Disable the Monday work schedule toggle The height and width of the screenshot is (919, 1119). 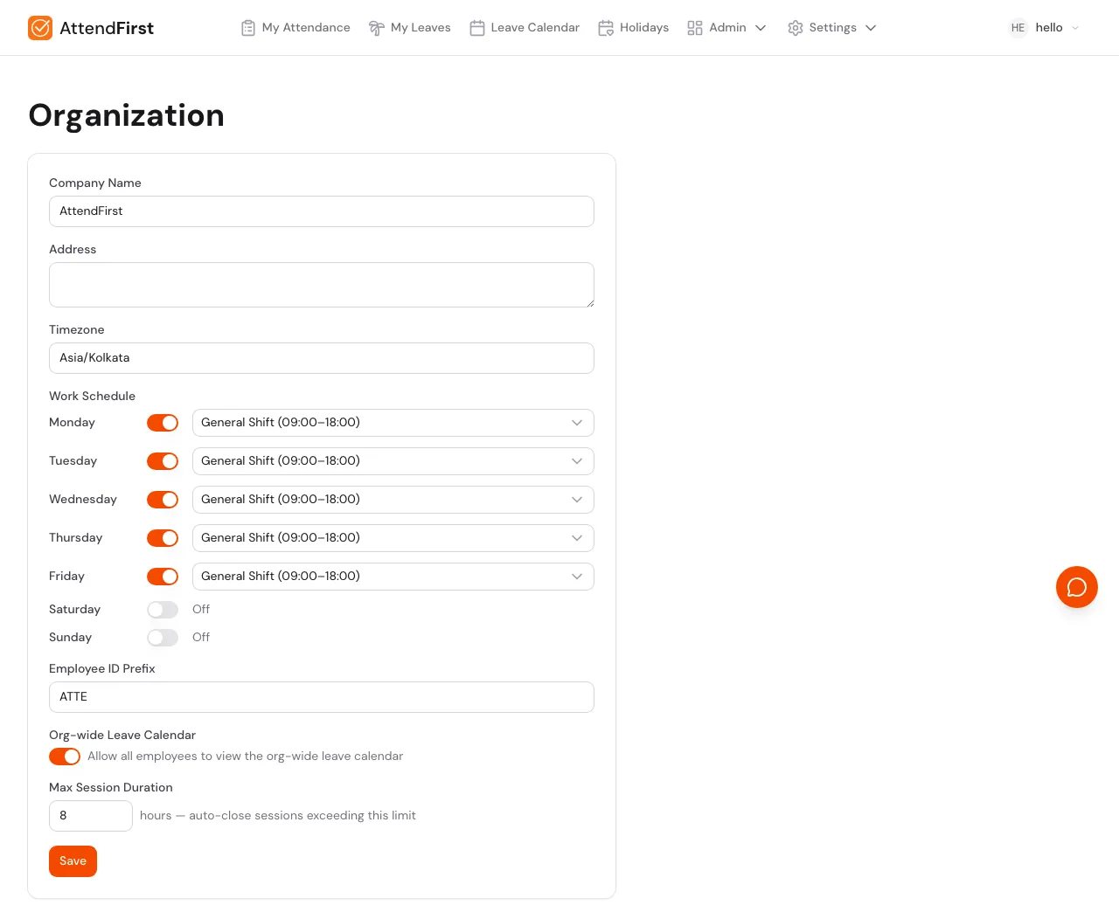coord(163,422)
